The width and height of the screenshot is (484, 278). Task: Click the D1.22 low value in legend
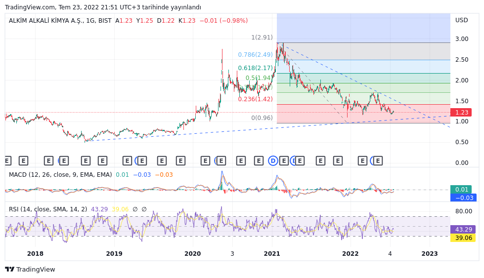166,21
